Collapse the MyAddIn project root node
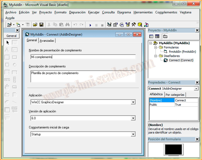This screenshot has height=160, width=202. click(x=151, y=43)
